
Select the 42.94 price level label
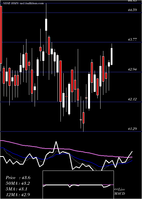point(132,69)
